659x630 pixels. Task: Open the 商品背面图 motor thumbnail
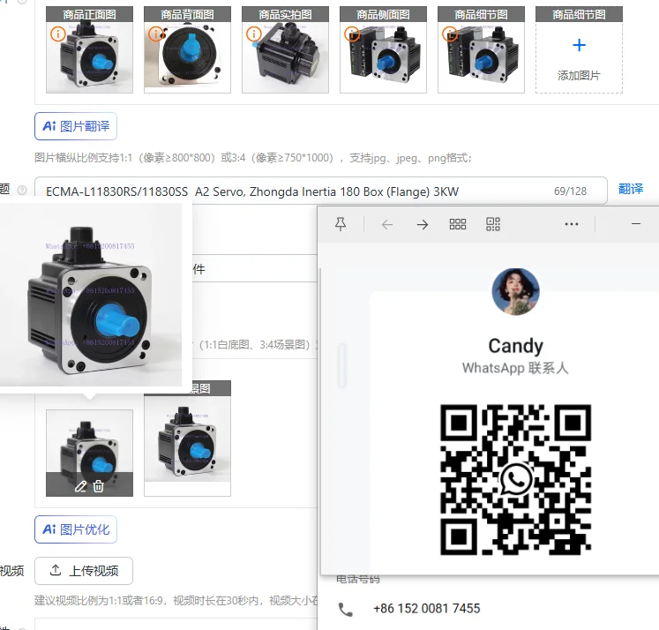click(x=187, y=50)
